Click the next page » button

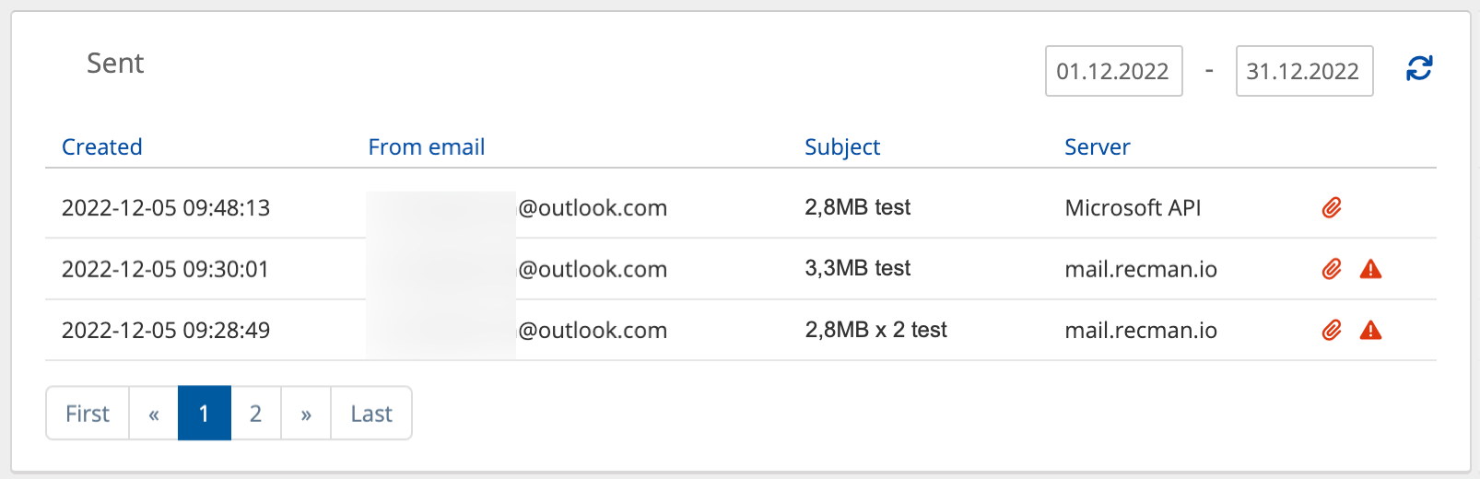pos(306,414)
